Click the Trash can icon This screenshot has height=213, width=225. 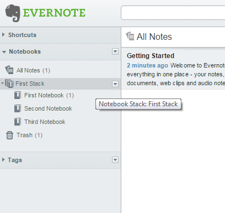9,135
